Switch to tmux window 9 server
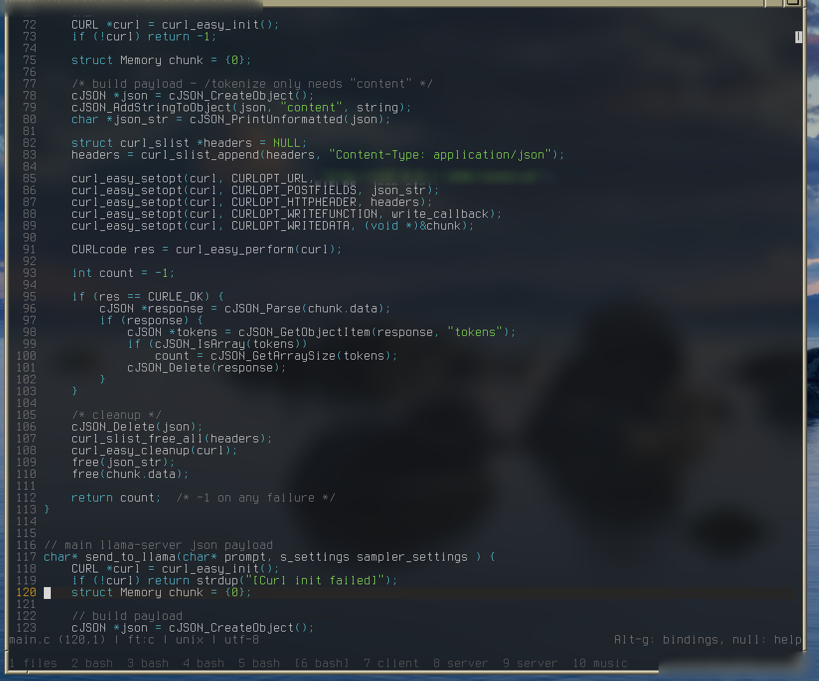 530,663
